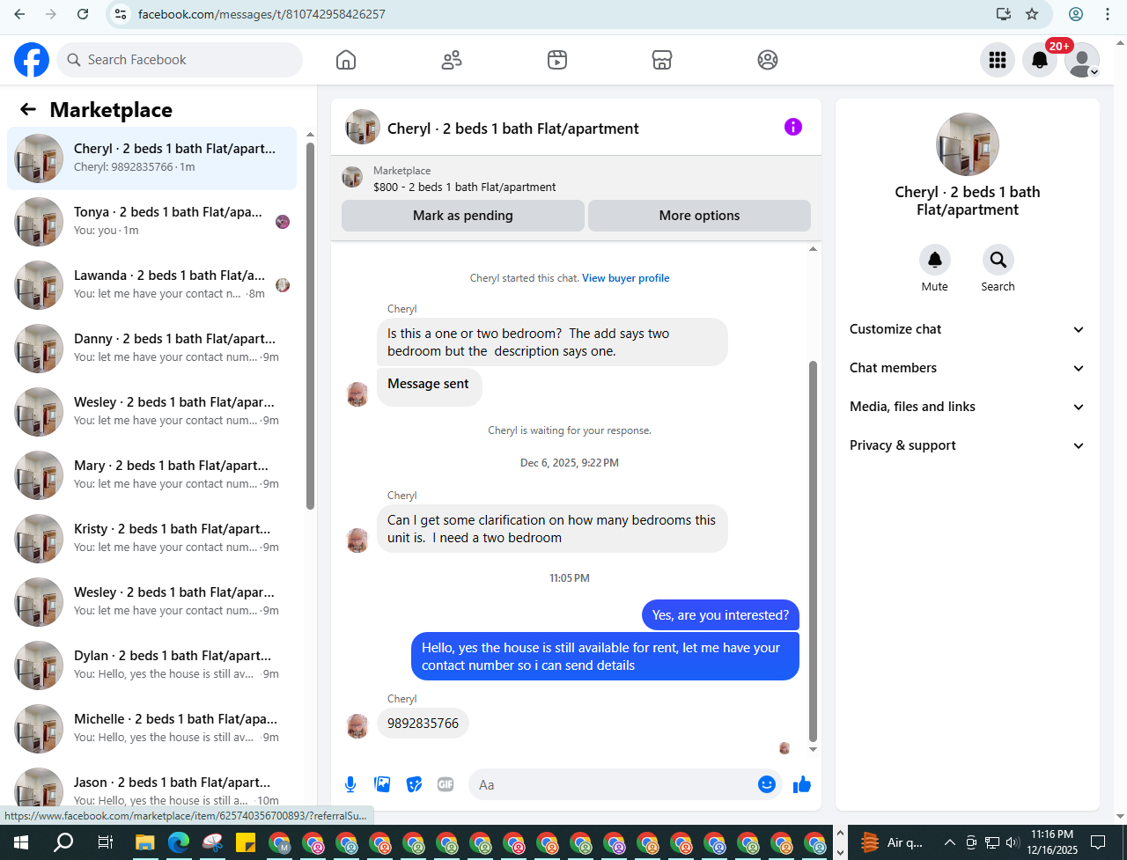This screenshot has height=860, width=1127.
Task: Click the browser address bar URL
Action: (x=261, y=14)
